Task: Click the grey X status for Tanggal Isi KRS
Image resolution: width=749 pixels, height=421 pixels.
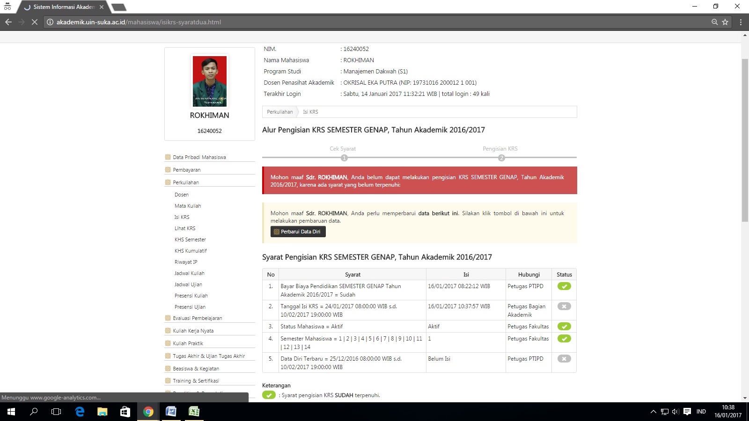Action: click(564, 306)
